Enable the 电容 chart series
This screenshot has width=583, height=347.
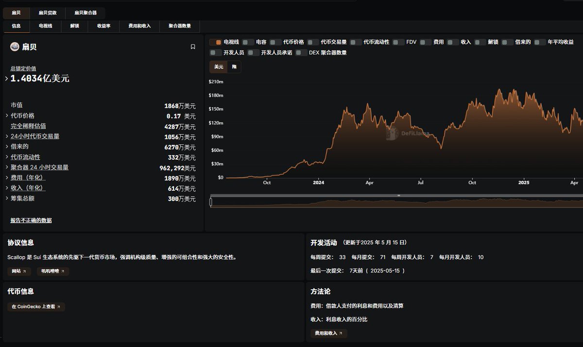click(248, 42)
